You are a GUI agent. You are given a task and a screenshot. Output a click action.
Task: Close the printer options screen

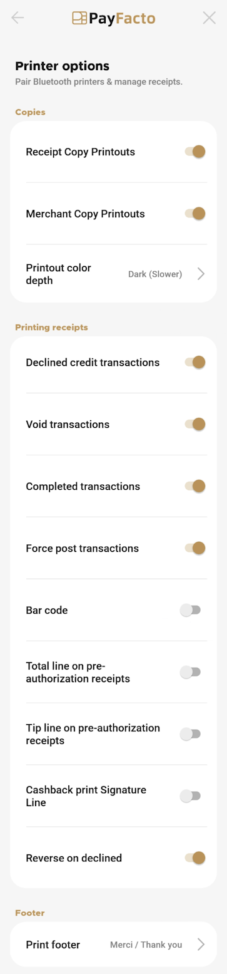pos(209,18)
